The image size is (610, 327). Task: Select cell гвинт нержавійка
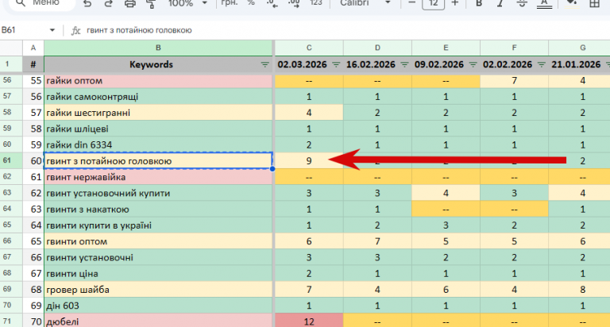coord(158,177)
